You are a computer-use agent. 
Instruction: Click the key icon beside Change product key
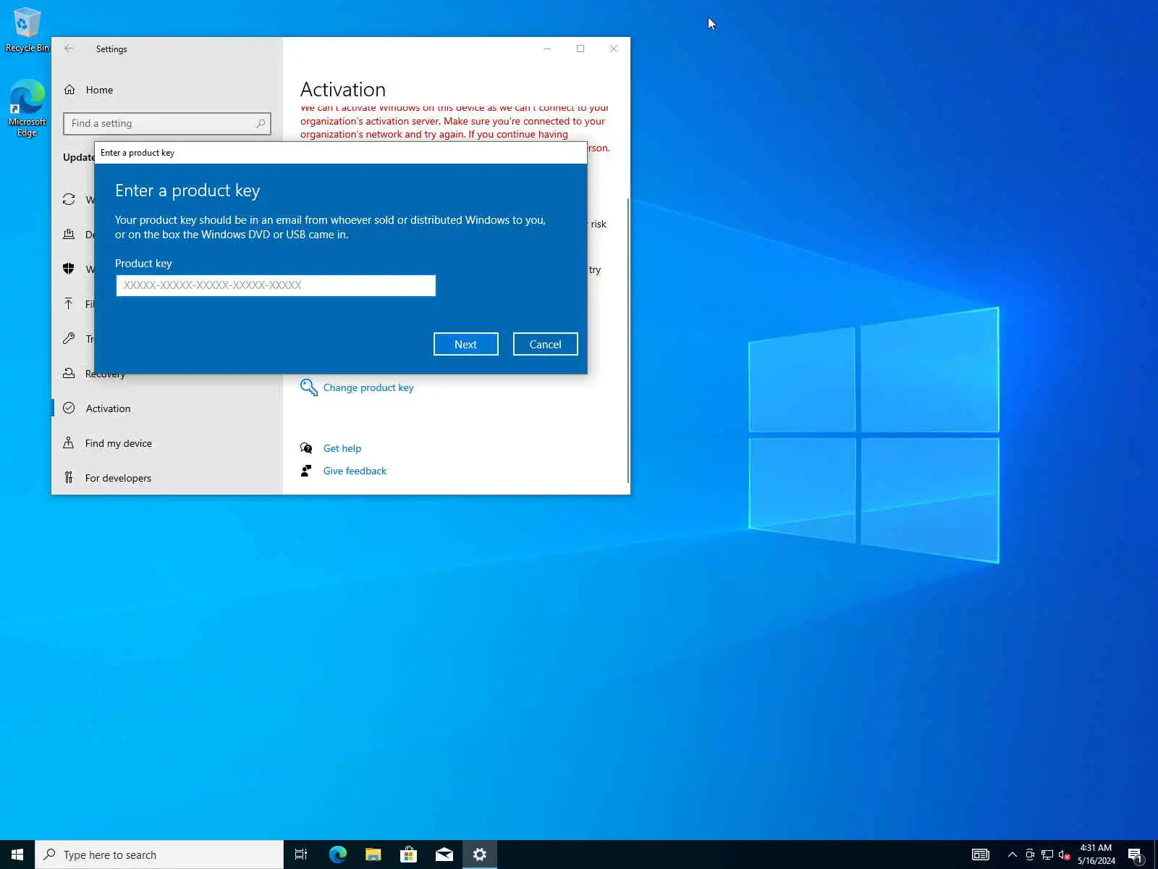tap(309, 387)
